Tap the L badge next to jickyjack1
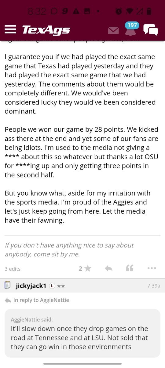This screenshot has width=165, height=368. (52, 286)
